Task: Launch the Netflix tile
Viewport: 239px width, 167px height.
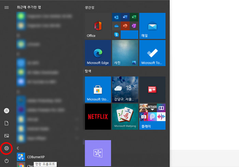Action: (x=98, y=117)
